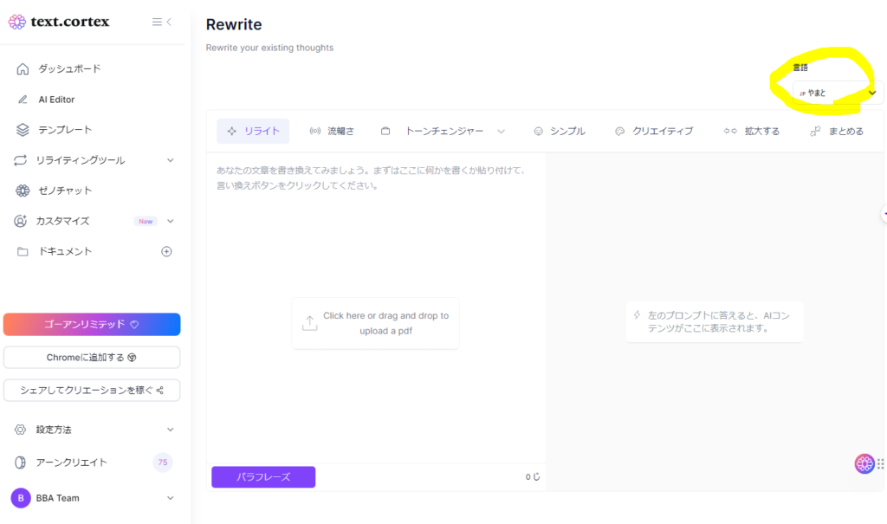Switch to the クリエイティブ tab
The image size is (887, 524).
pos(654,132)
